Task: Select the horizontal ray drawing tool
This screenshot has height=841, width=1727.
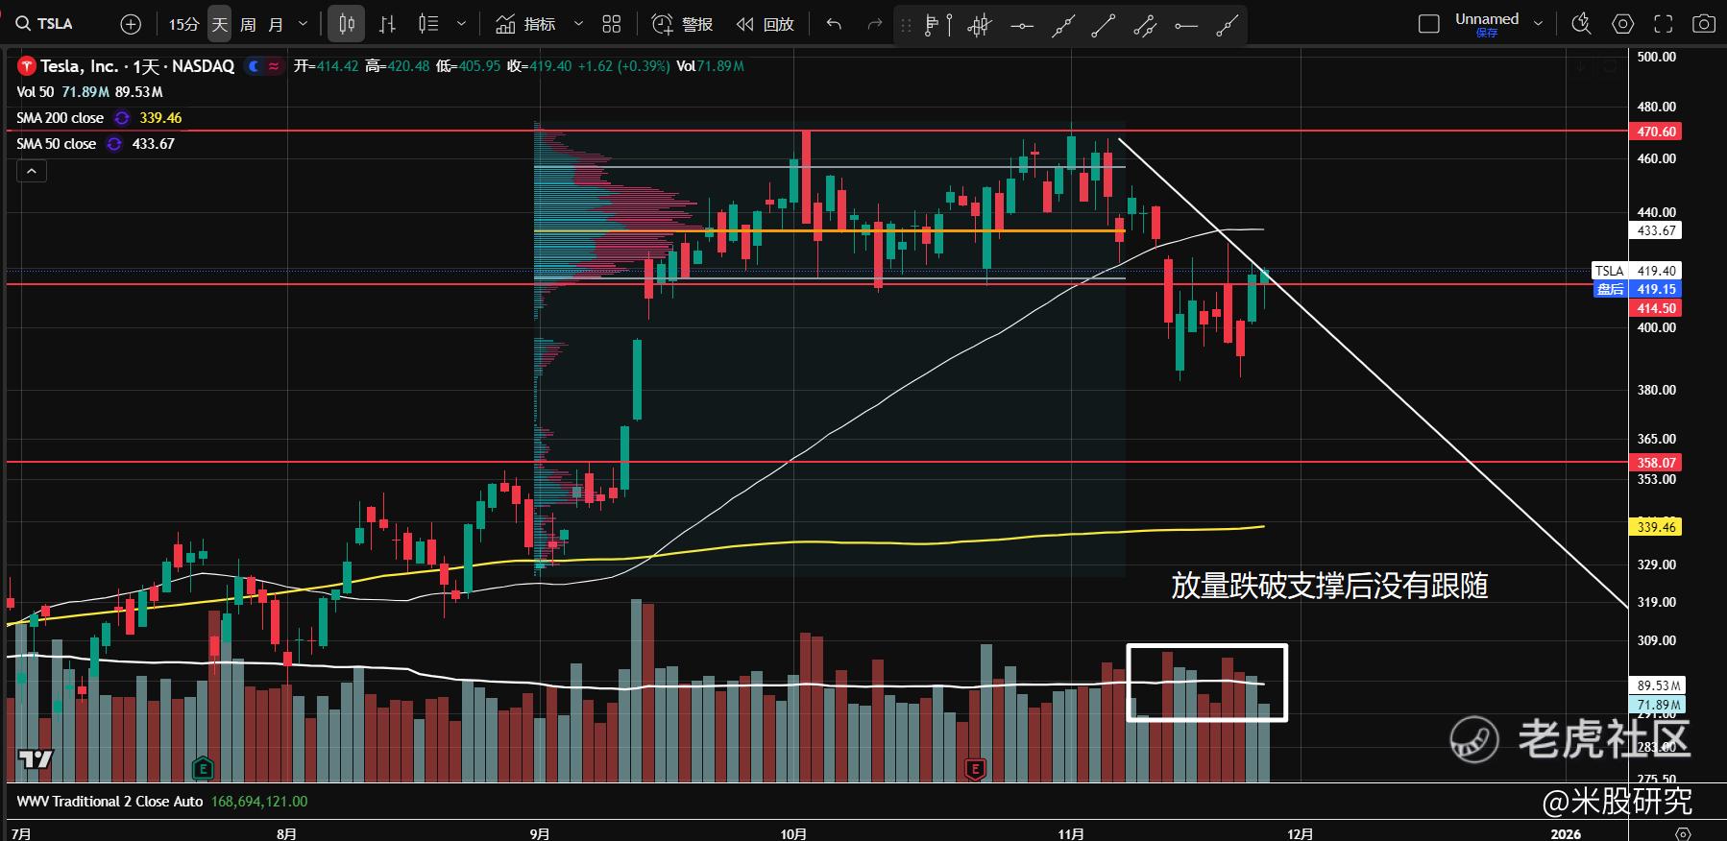Action: [x=1186, y=25]
